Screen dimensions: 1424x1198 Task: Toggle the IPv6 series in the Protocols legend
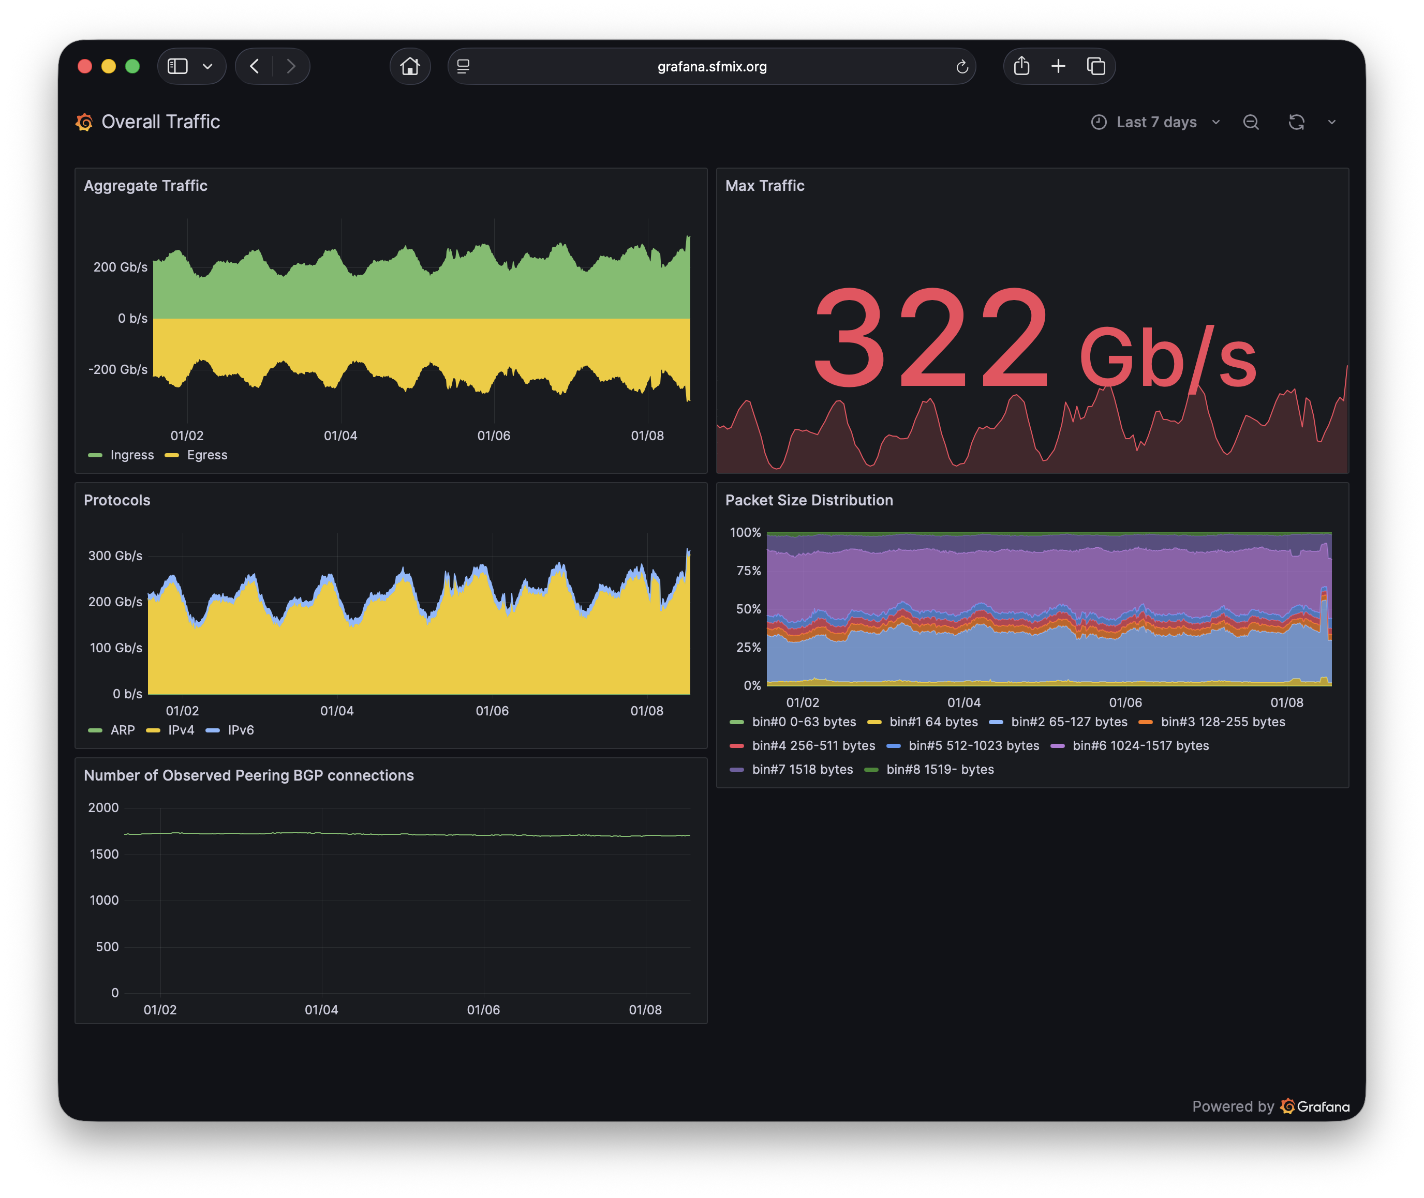click(241, 730)
